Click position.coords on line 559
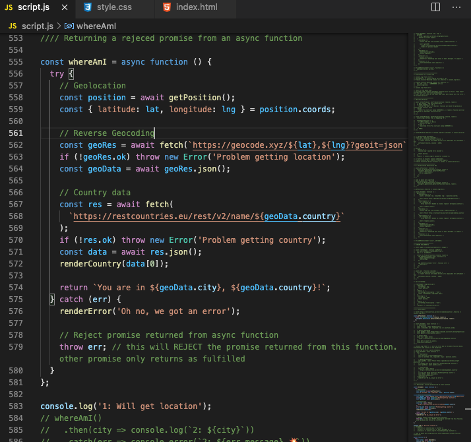This screenshot has height=442, width=471. click(x=295, y=110)
